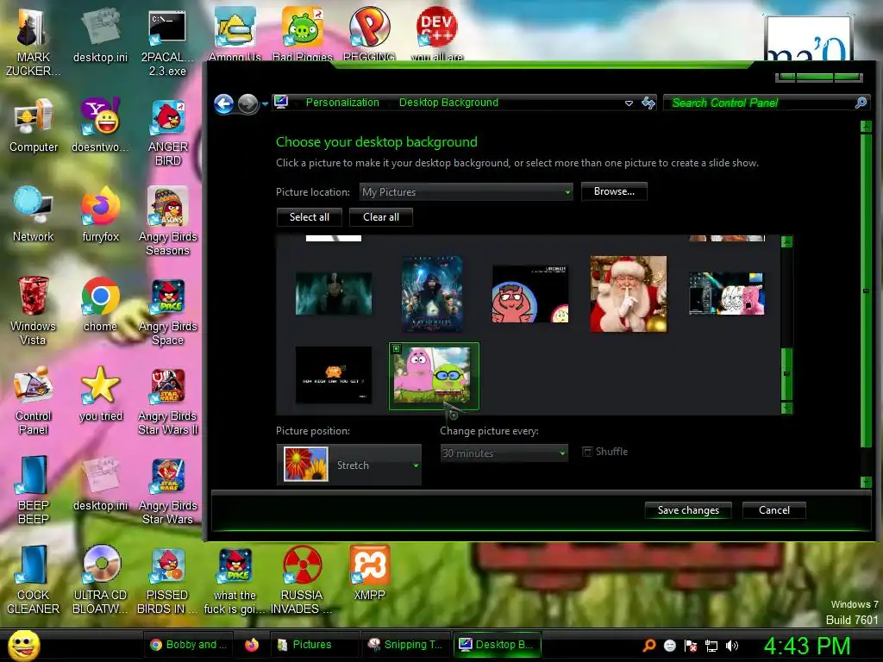Switch to Snipping T... taskbar window
The height and width of the screenshot is (662, 883).
pyautogui.click(x=405, y=645)
